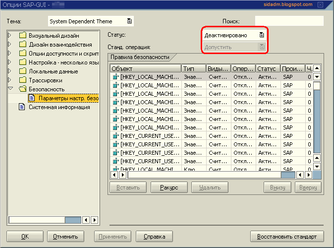The height and width of the screenshot is (248, 334).
Task: Click the Удалить button
Action: tap(210, 187)
